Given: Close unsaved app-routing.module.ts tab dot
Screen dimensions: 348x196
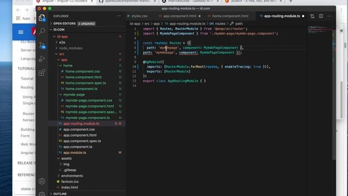Looking at the screenshot, I should [303, 16].
